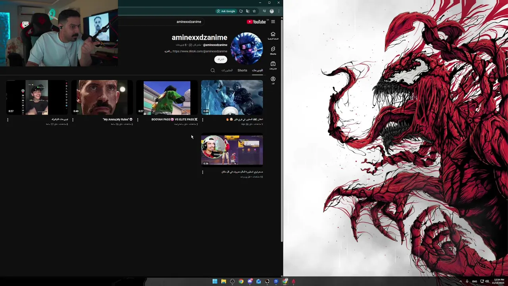Click the microphone icon in system tray
508x286 pixels.
pos(467,281)
